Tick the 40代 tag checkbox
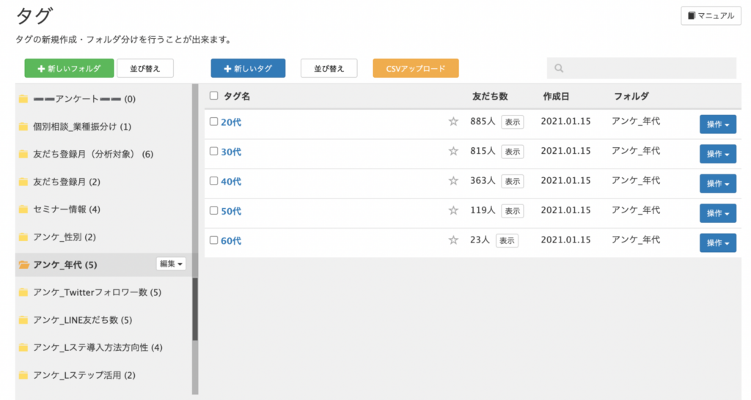 pyautogui.click(x=213, y=180)
